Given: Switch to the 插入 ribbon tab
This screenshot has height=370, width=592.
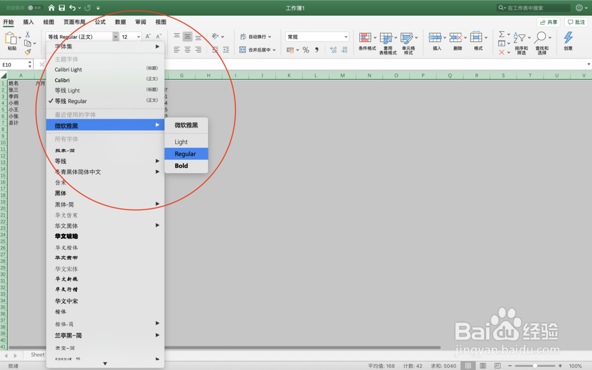Looking at the screenshot, I should [x=28, y=22].
